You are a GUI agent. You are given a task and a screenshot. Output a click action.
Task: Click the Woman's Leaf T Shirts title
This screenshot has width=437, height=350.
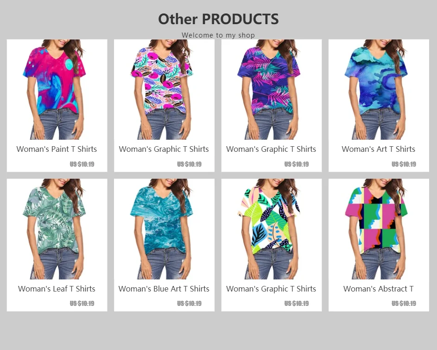57,289
